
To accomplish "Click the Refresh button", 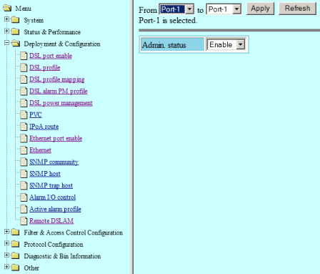I will pos(297,9).
